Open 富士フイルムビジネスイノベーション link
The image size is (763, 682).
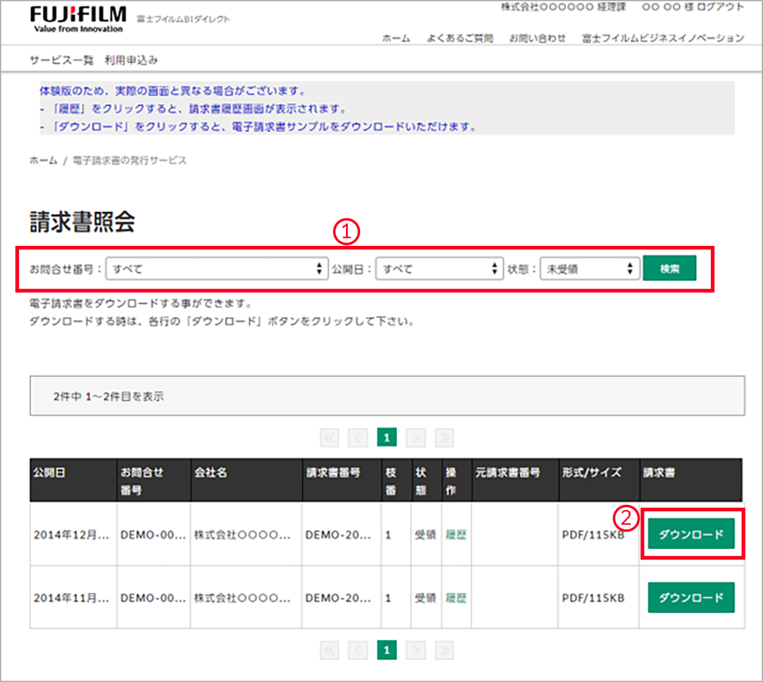click(x=663, y=38)
